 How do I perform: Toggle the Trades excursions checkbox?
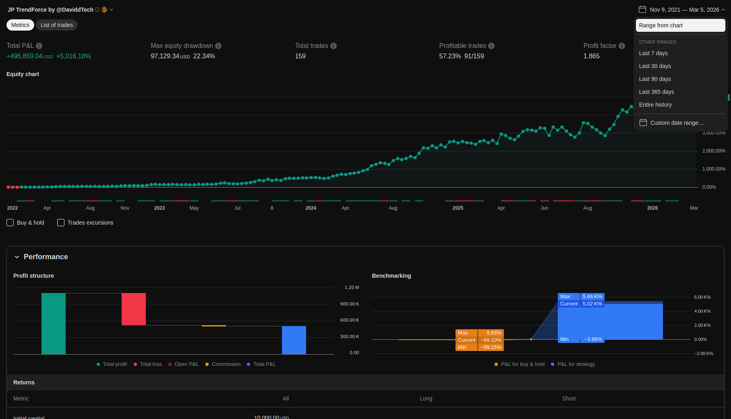coord(61,223)
